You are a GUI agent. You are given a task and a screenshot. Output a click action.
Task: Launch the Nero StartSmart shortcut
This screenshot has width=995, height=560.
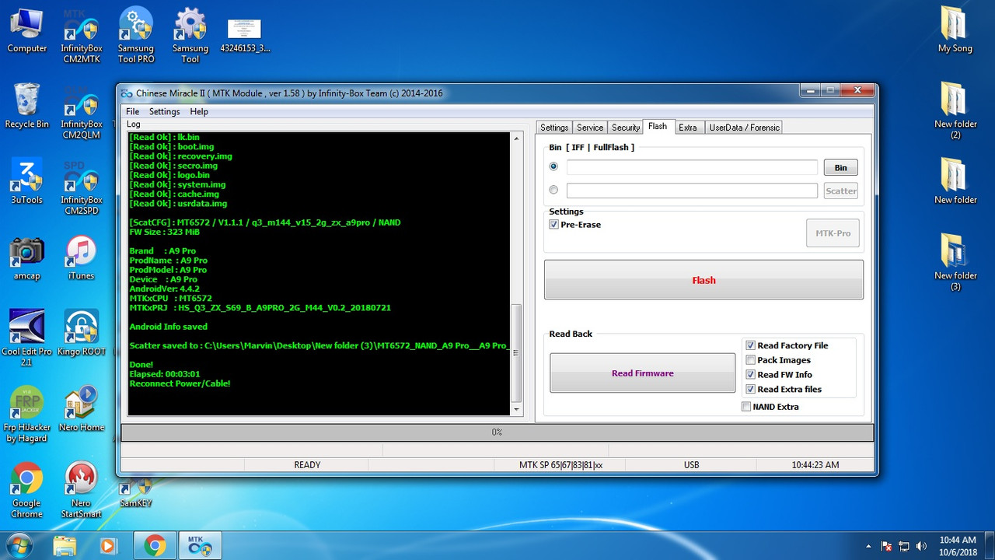pyautogui.click(x=82, y=490)
